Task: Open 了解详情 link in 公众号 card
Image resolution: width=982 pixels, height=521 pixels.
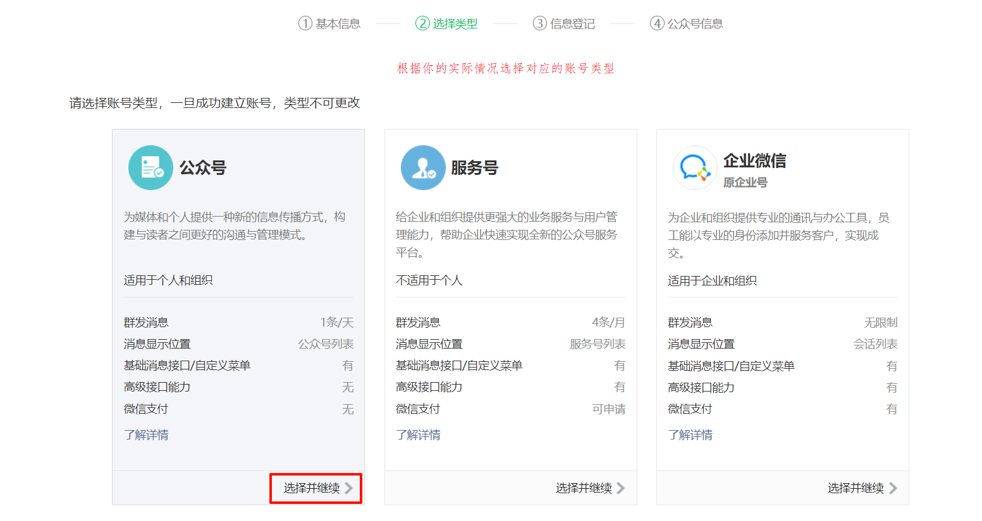Action: tap(146, 435)
